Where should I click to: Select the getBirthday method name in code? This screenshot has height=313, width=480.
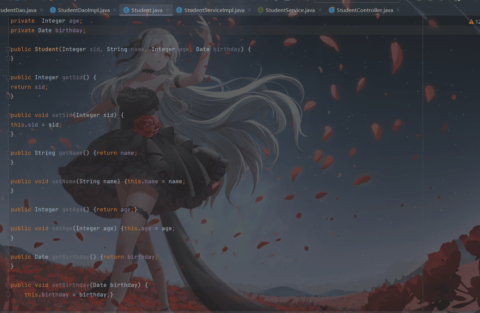(x=70, y=257)
